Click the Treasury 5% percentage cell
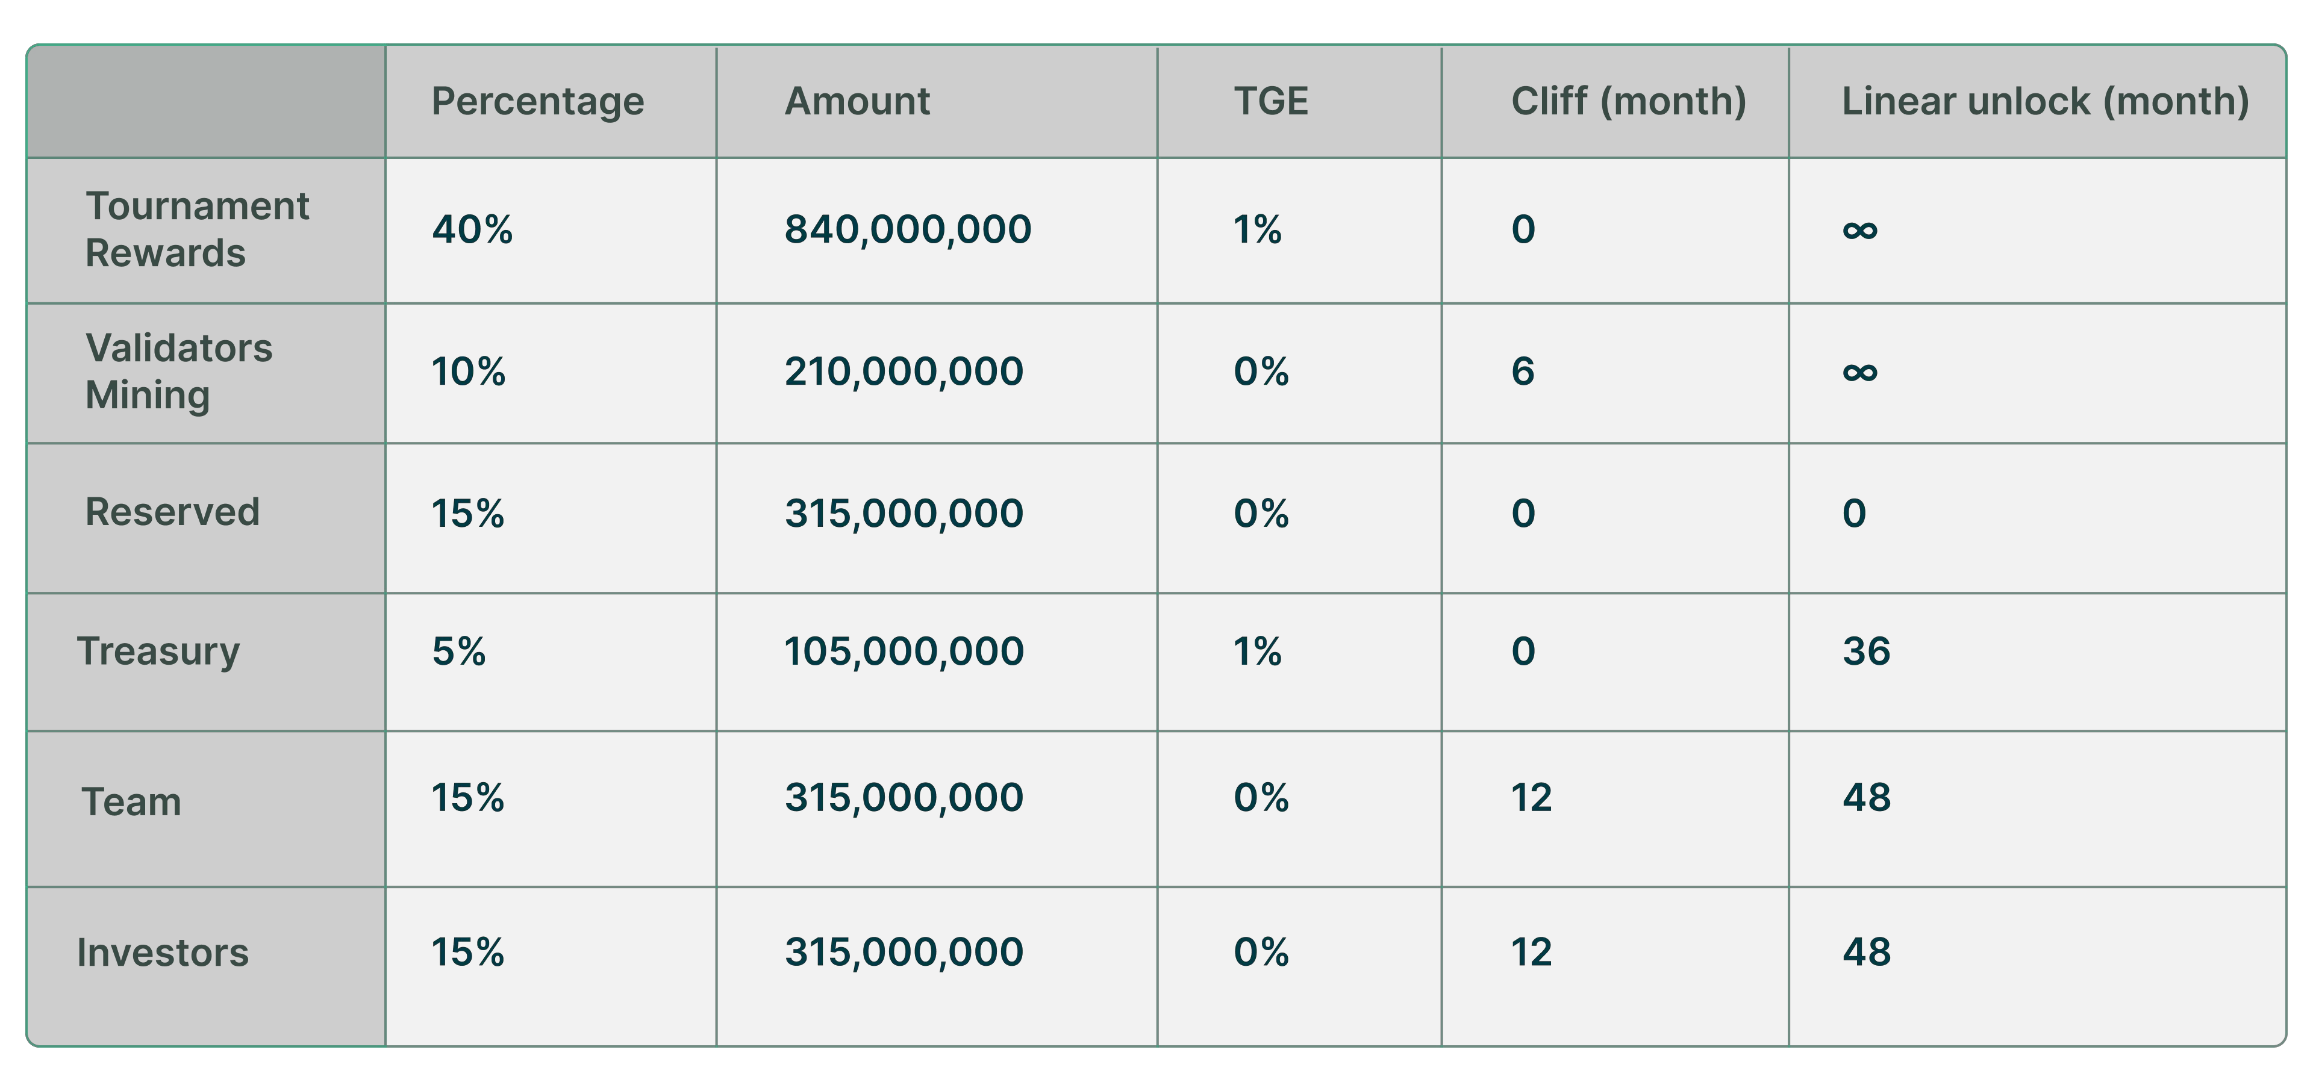Viewport: 2313px width, 1091px height. [459, 651]
